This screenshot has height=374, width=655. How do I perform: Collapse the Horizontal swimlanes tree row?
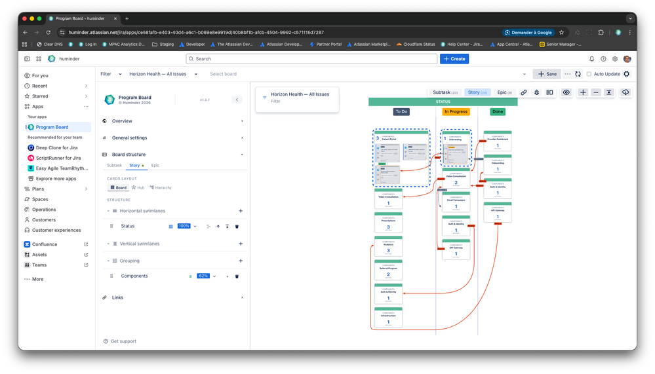pyautogui.click(x=108, y=211)
